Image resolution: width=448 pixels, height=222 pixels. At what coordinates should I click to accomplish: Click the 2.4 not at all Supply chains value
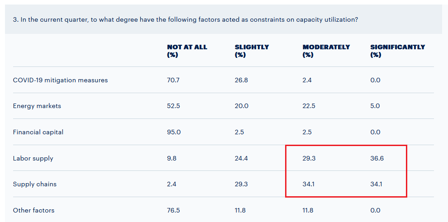[x=172, y=184]
